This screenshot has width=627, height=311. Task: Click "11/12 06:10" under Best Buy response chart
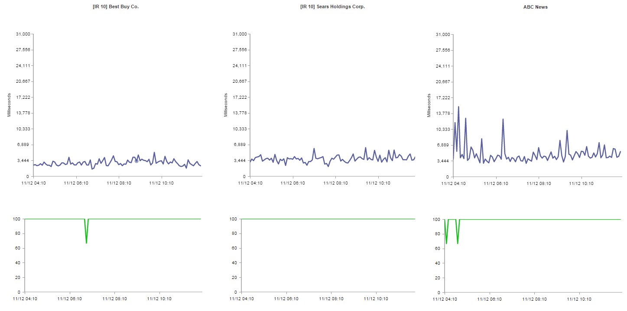[76, 183]
